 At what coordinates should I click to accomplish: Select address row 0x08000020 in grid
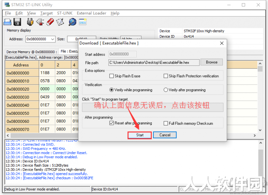pos(22,89)
